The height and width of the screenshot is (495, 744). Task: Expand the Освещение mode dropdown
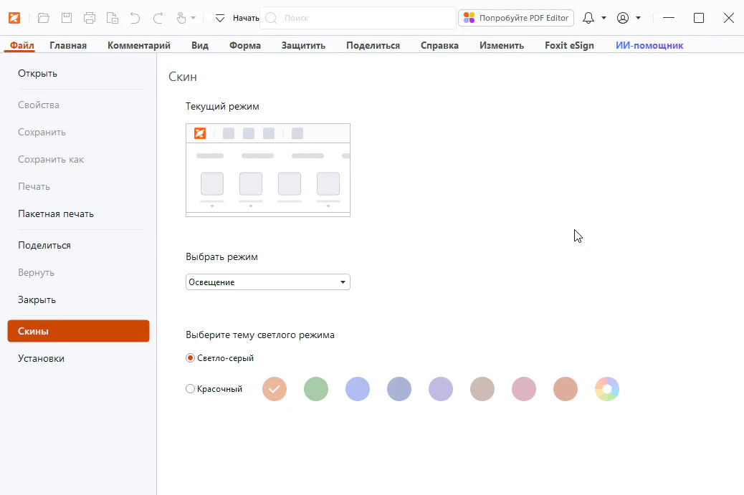pos(343,282)
